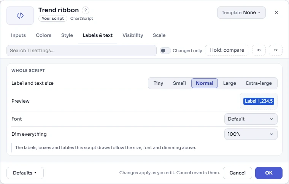Click the Hold: compare button
The image size is (289, 184).
pyautogui.click(x=227, y=50)
